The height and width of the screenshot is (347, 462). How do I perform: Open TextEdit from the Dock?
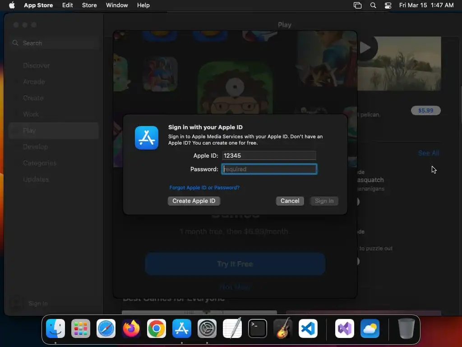tap(232, 328)
